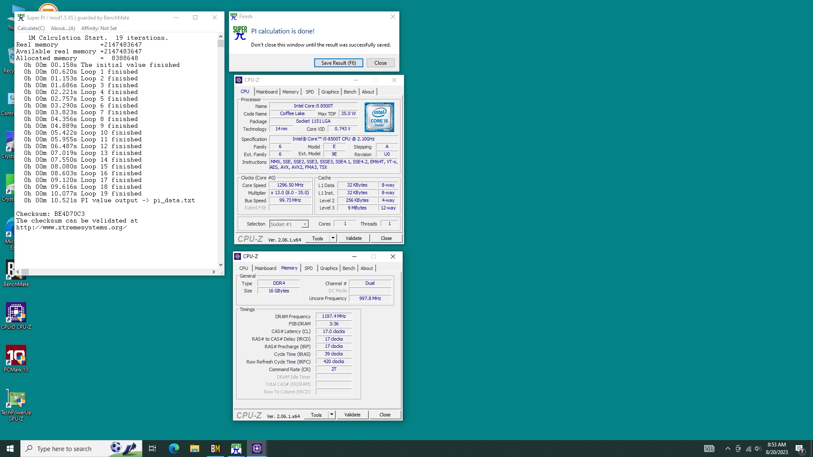Viewport: 813px width, 457px height.
Task: Open Task View in taskbar
Action: click(x=152, y=449)
